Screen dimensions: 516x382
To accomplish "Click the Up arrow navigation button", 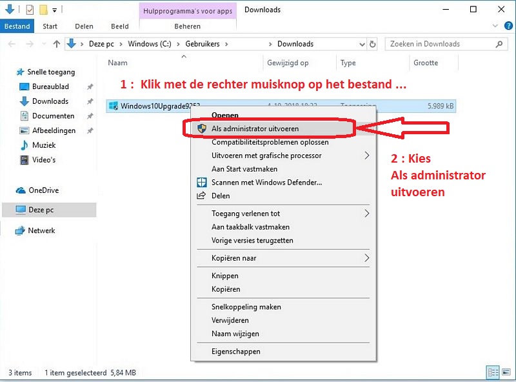I will (56, 44).
